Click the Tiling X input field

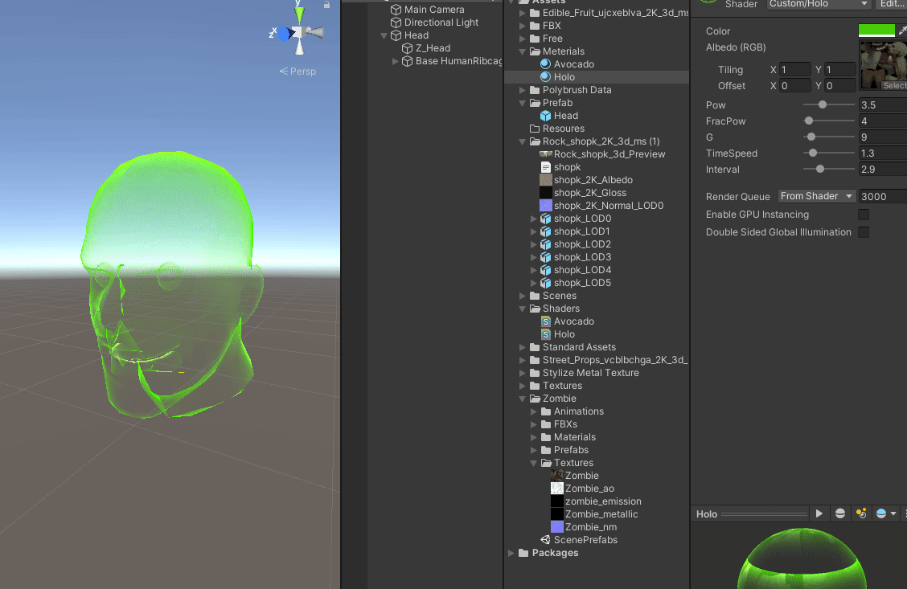794,69
